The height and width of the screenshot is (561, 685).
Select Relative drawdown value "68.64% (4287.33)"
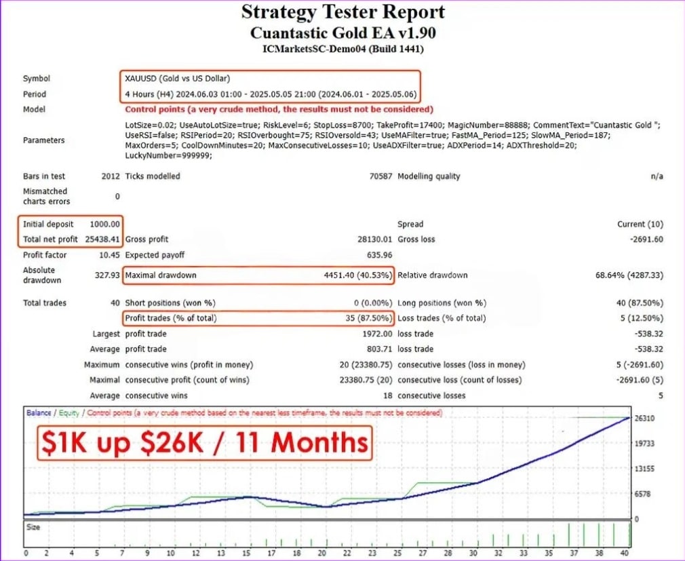[629, 275]
